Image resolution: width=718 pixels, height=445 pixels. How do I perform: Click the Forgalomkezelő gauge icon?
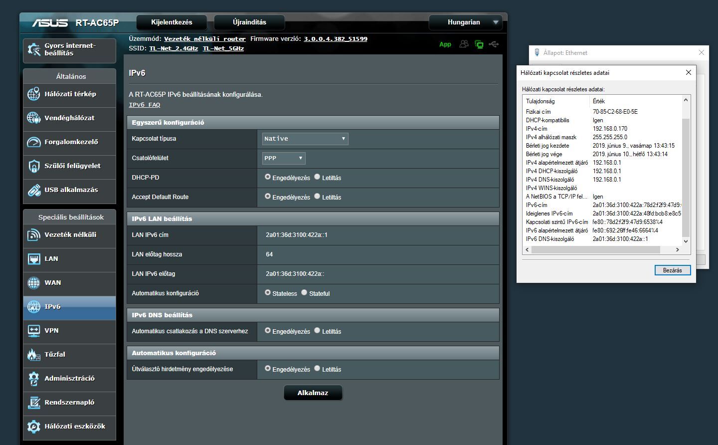click(34, 142)
